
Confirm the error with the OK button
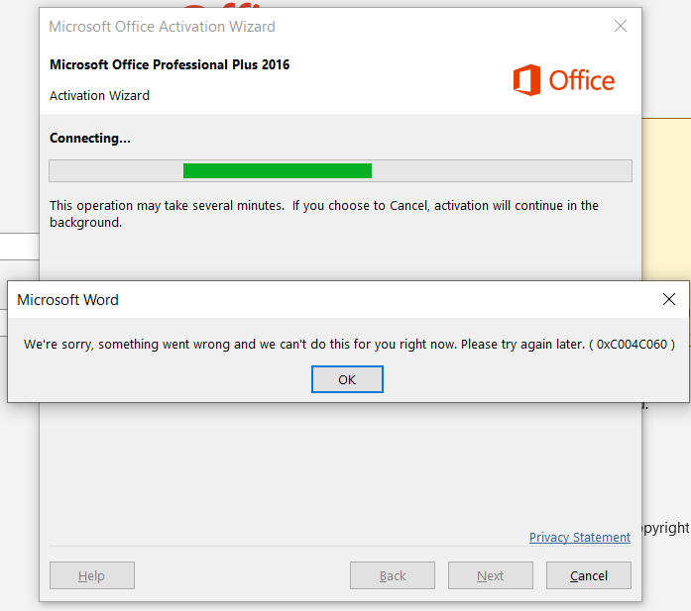[347, 379]
